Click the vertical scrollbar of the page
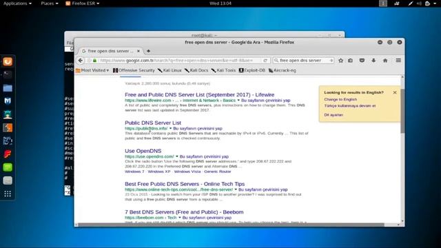Image resolution: width=441 pixels, height=248 pixels. pos(402,111)
